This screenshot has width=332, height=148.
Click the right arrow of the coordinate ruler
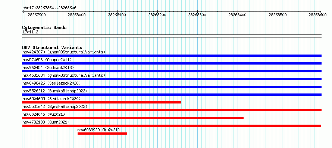click(x=320, y=11)
